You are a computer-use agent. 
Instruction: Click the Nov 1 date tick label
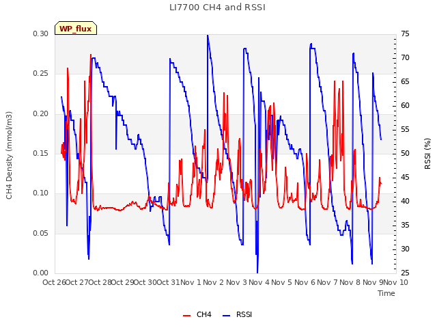(191, 282)
